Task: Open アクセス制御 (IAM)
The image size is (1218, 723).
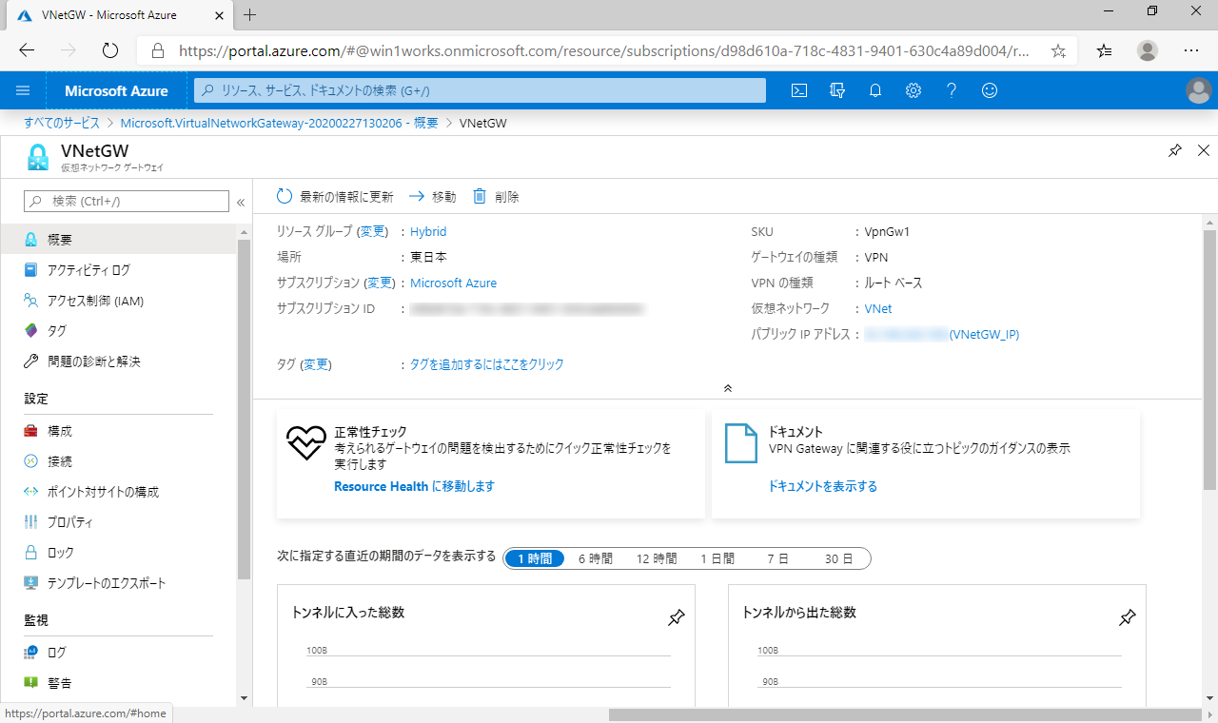Action: [x=119, y=301]
